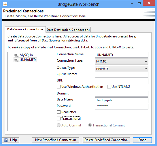Enable Use Windows Authentication checkbox
This screenshot has width=157, height=146.
[59, 87]
